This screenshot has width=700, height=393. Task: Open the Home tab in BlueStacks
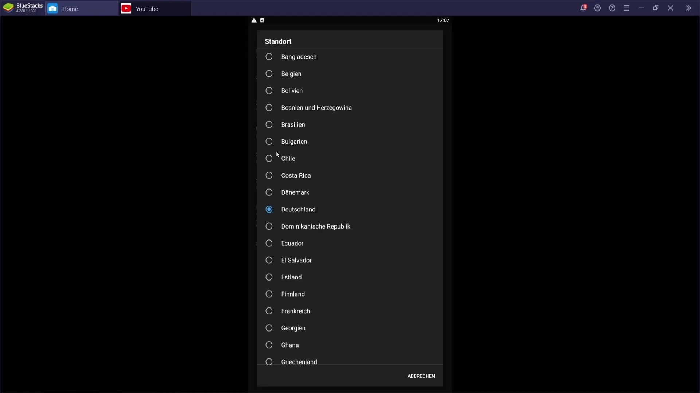pyautogui.click(x=70, y=9)
